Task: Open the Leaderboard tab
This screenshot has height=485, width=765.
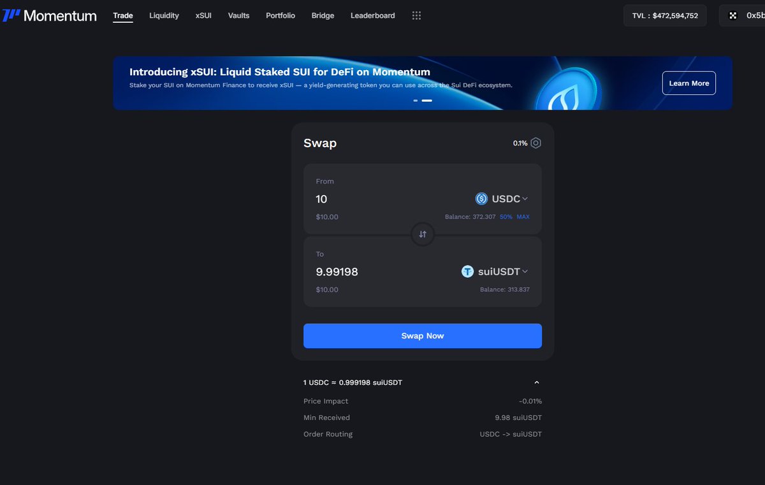Action: 372,15
